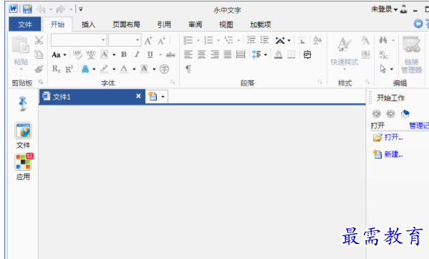429x259 pixels.
Task: Click the Replace ab-ac icon
Action: point(383,55)
